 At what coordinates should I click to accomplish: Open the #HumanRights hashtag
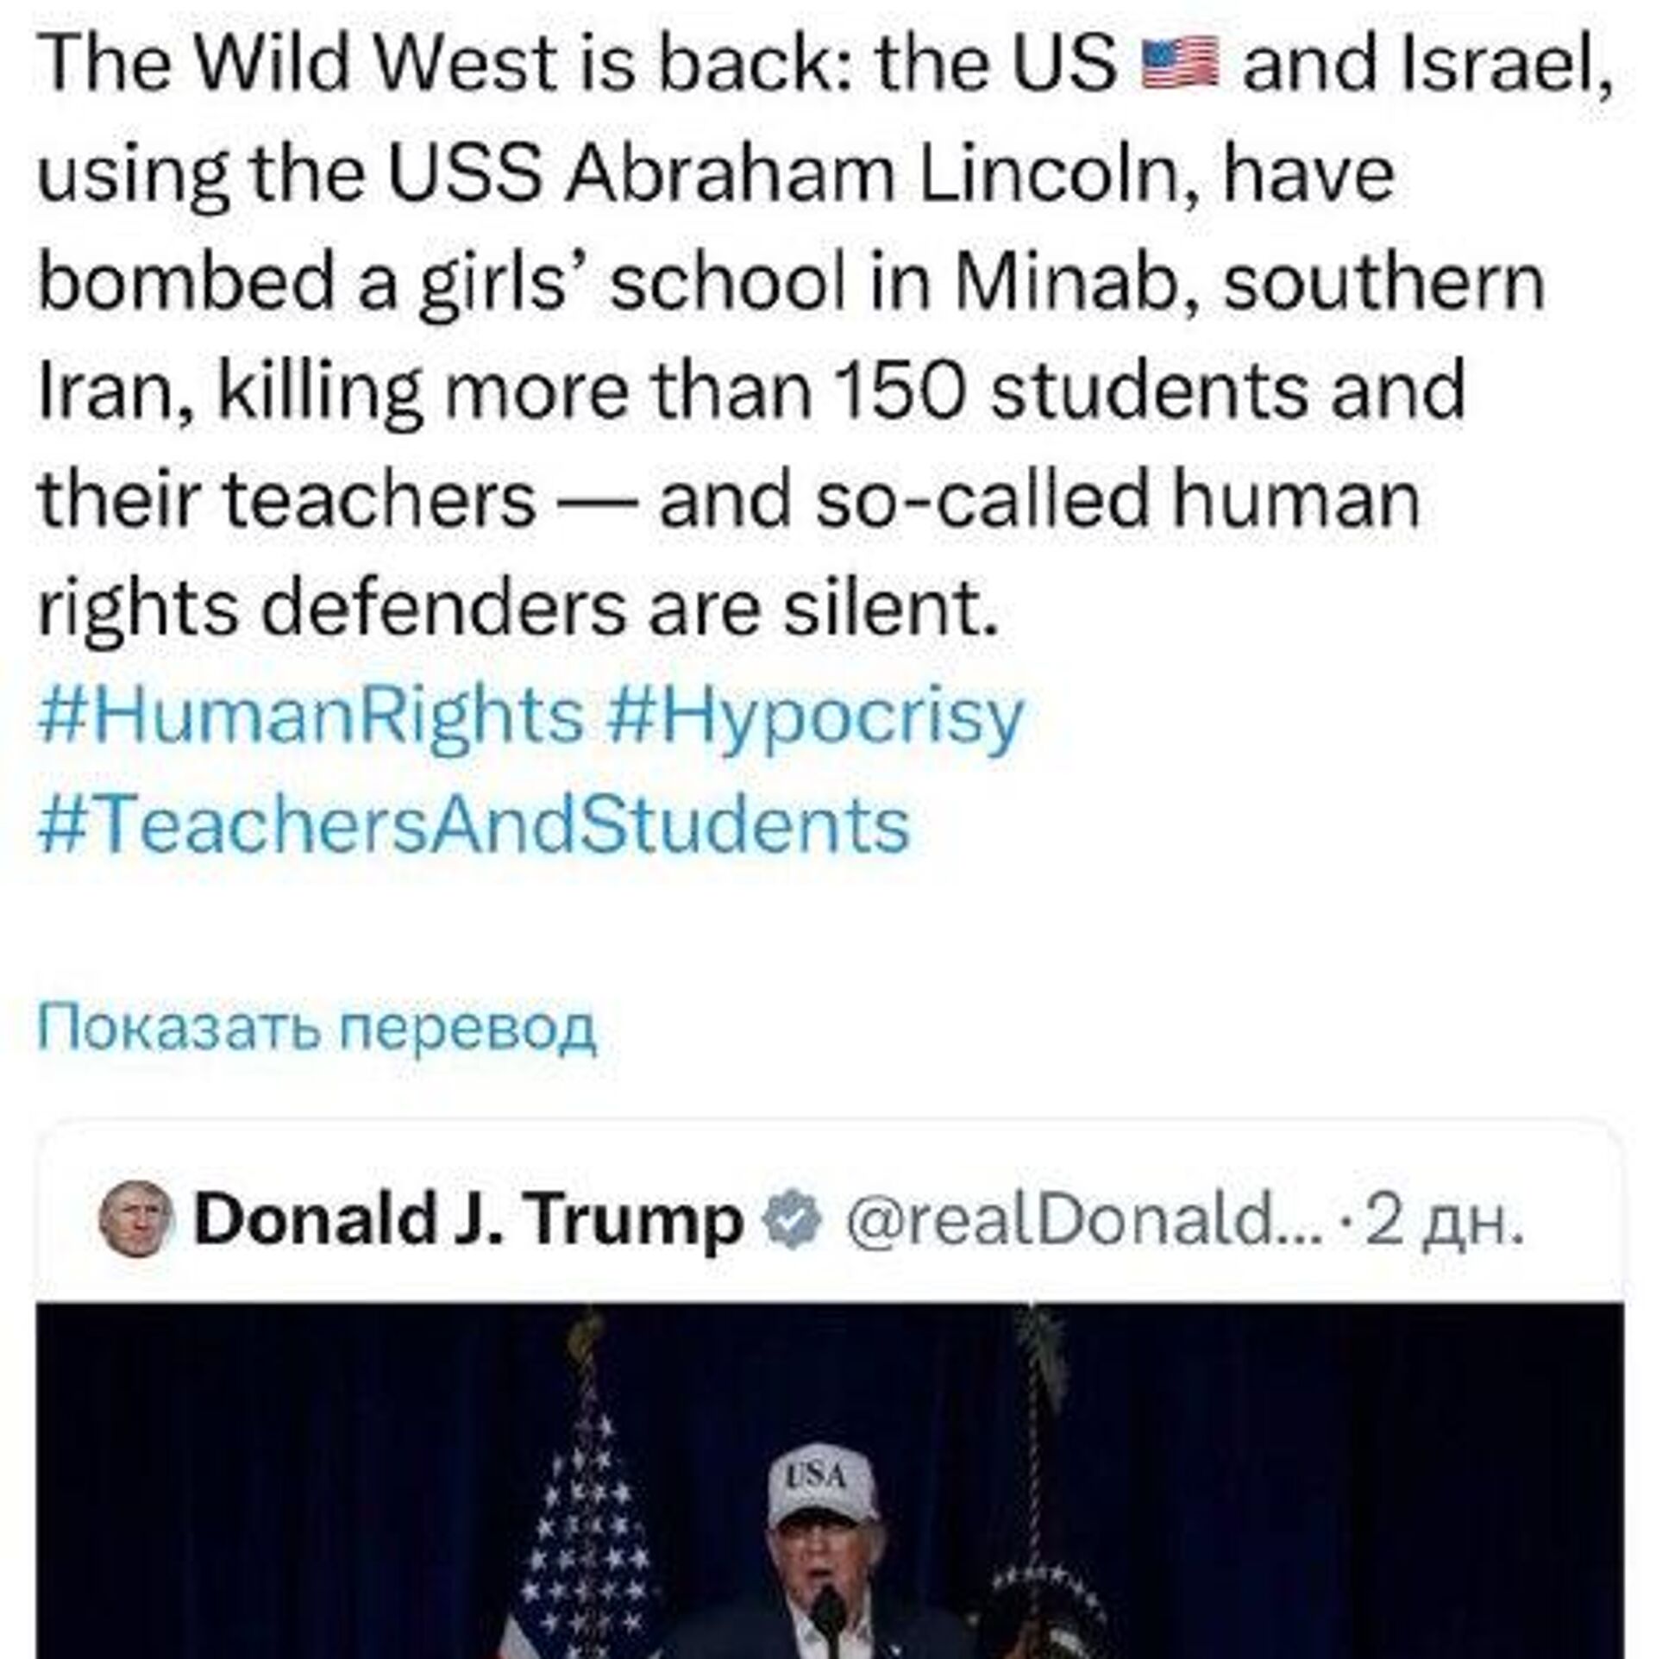(x=310, y=715)
